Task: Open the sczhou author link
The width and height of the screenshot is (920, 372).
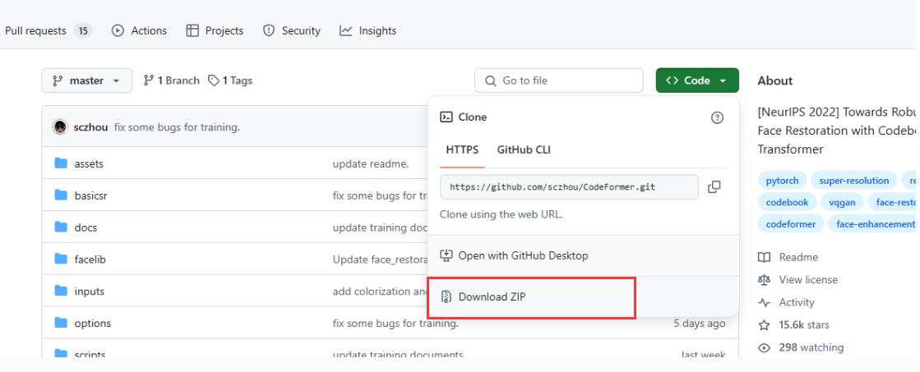Action: pyautogui.click(x=91, y=127)
